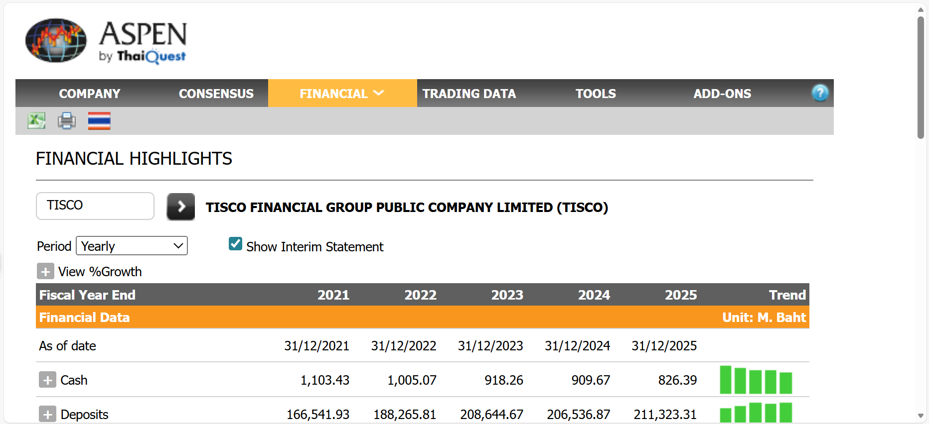Uncheck Show Interim Statement checkbox

(235, 244)
